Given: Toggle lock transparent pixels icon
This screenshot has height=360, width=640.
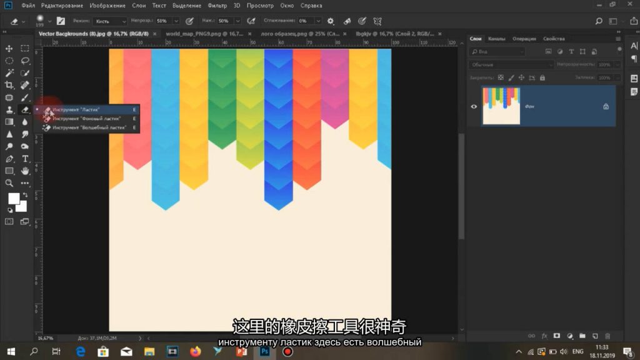Looking at the screenshot, I should (501, 77).
